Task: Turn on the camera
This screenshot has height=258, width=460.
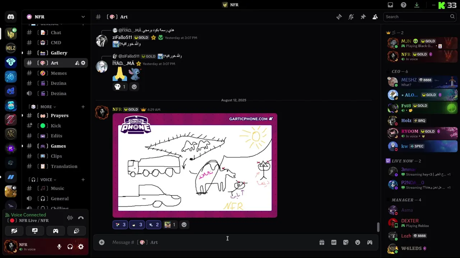Action: 14,231
